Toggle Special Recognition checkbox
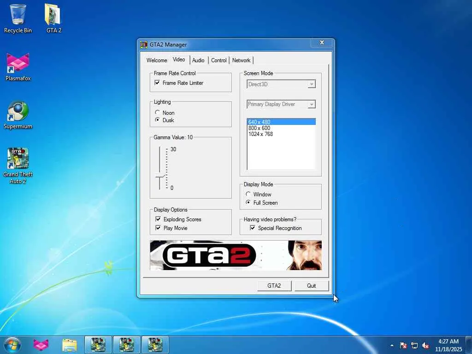Image resolution: width=472 pixels, height=354 pixels. [253, 228]
